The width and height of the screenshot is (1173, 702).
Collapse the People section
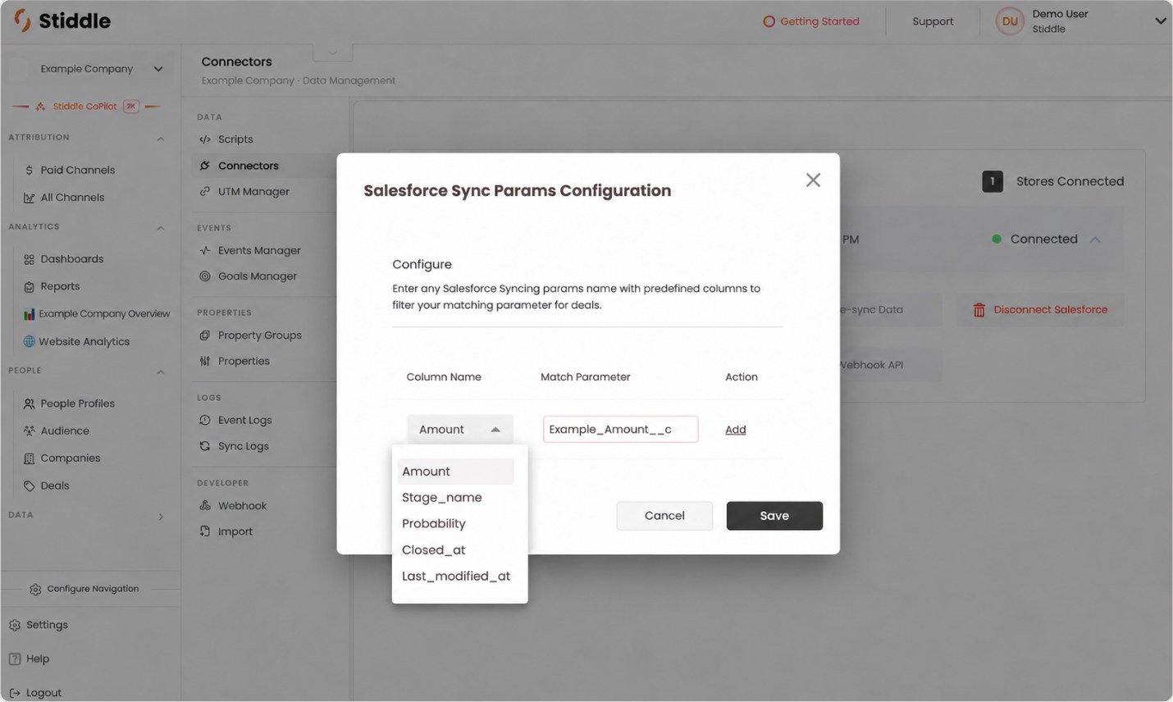pos(161,372)
